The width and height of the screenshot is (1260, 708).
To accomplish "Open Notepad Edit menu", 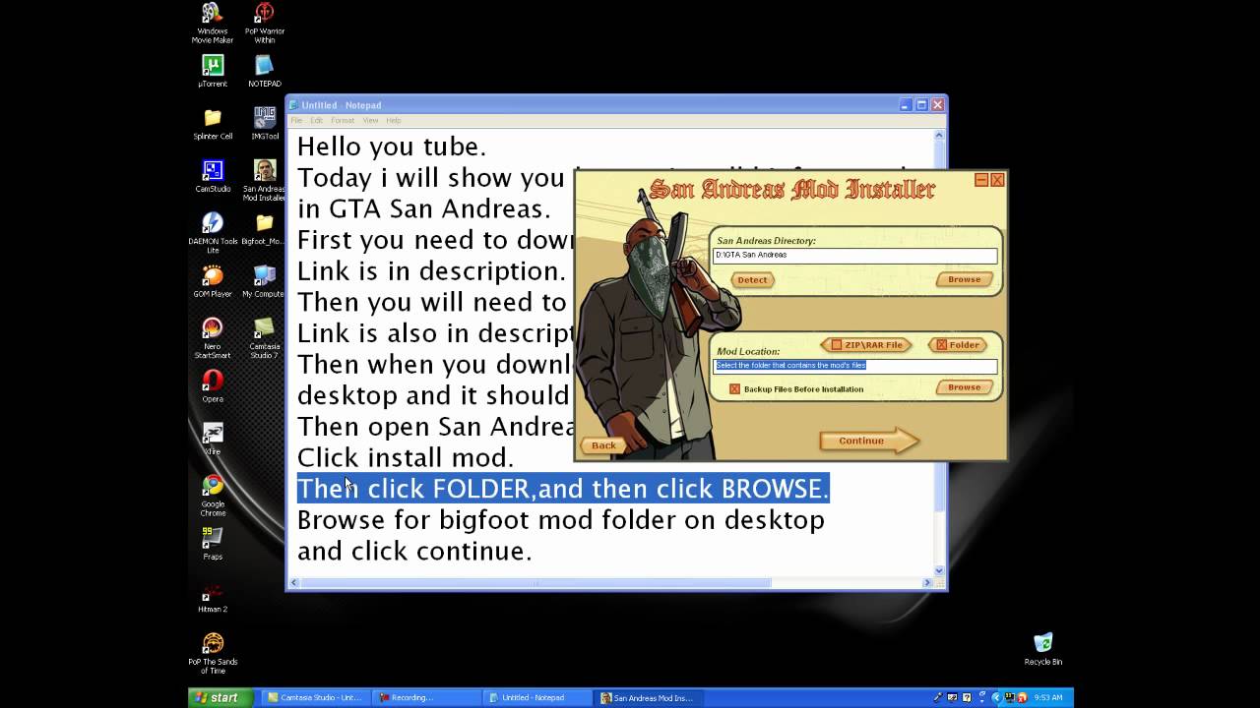I will click(x=316, y=120).
